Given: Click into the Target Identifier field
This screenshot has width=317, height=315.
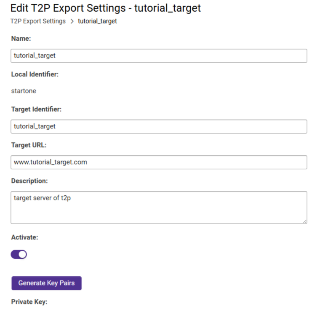Looking at the screenshot, I should point(159,126).
